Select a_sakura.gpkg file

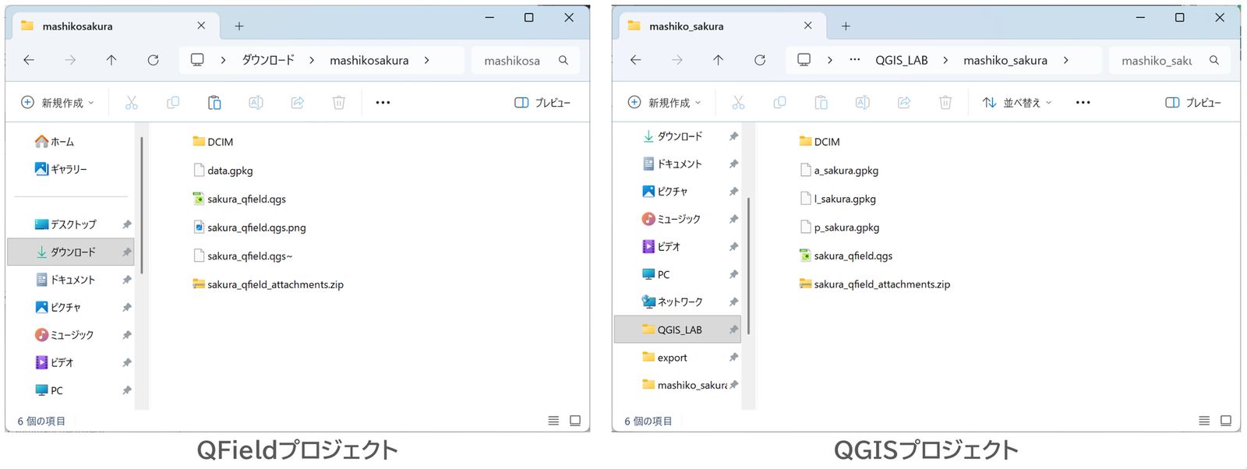tap(839, 171)
